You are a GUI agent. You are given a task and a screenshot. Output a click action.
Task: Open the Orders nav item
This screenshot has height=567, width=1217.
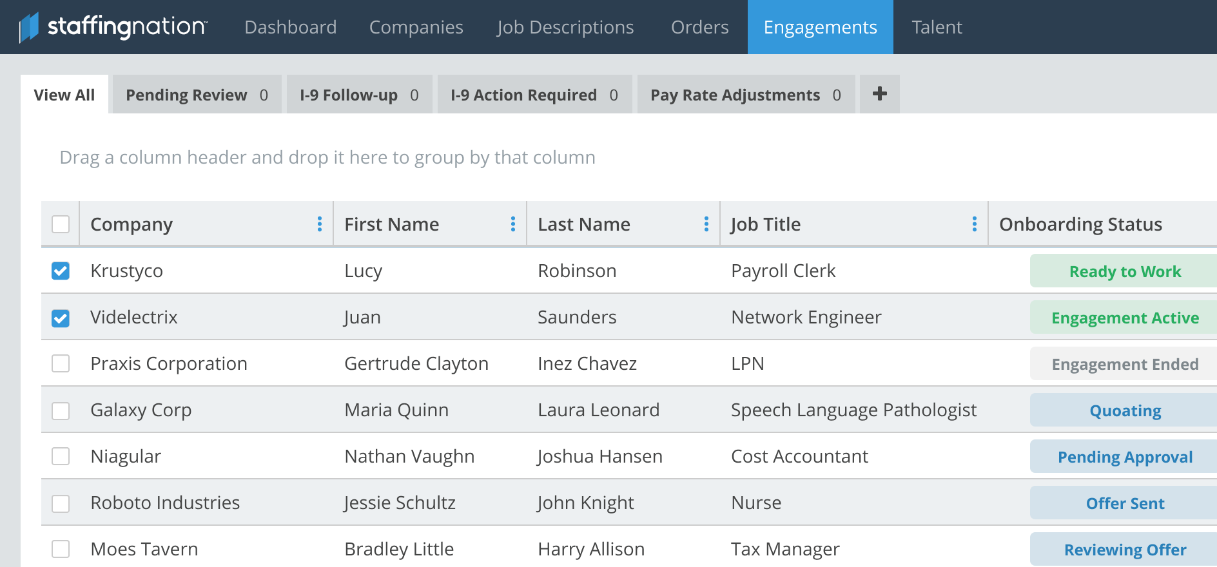(x=700, y=27)
